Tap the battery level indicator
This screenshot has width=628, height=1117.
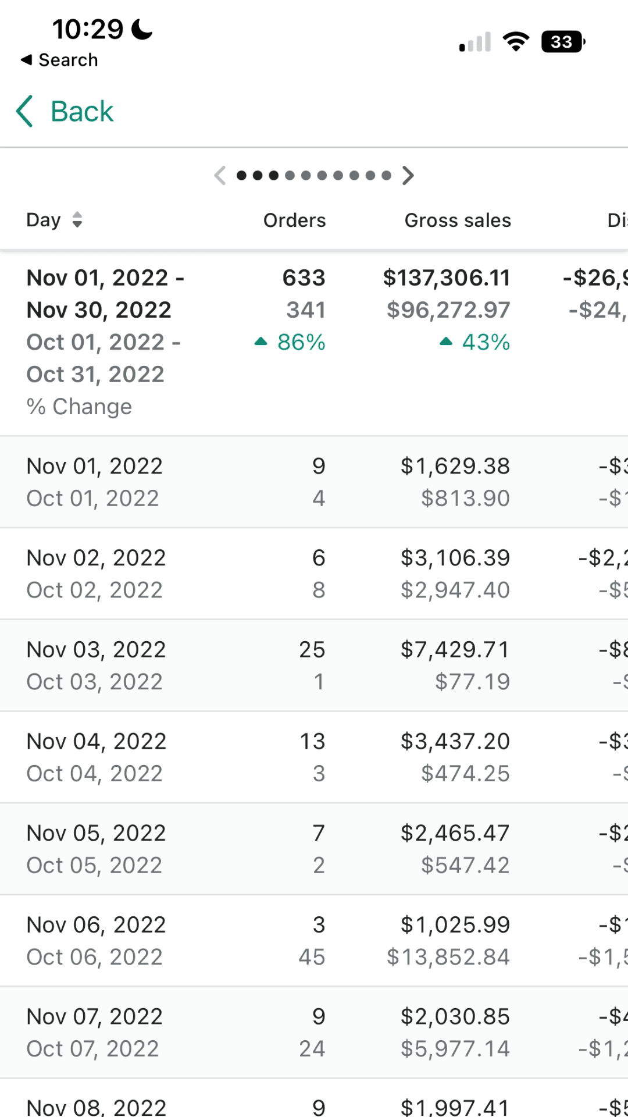tap(562, 42)
